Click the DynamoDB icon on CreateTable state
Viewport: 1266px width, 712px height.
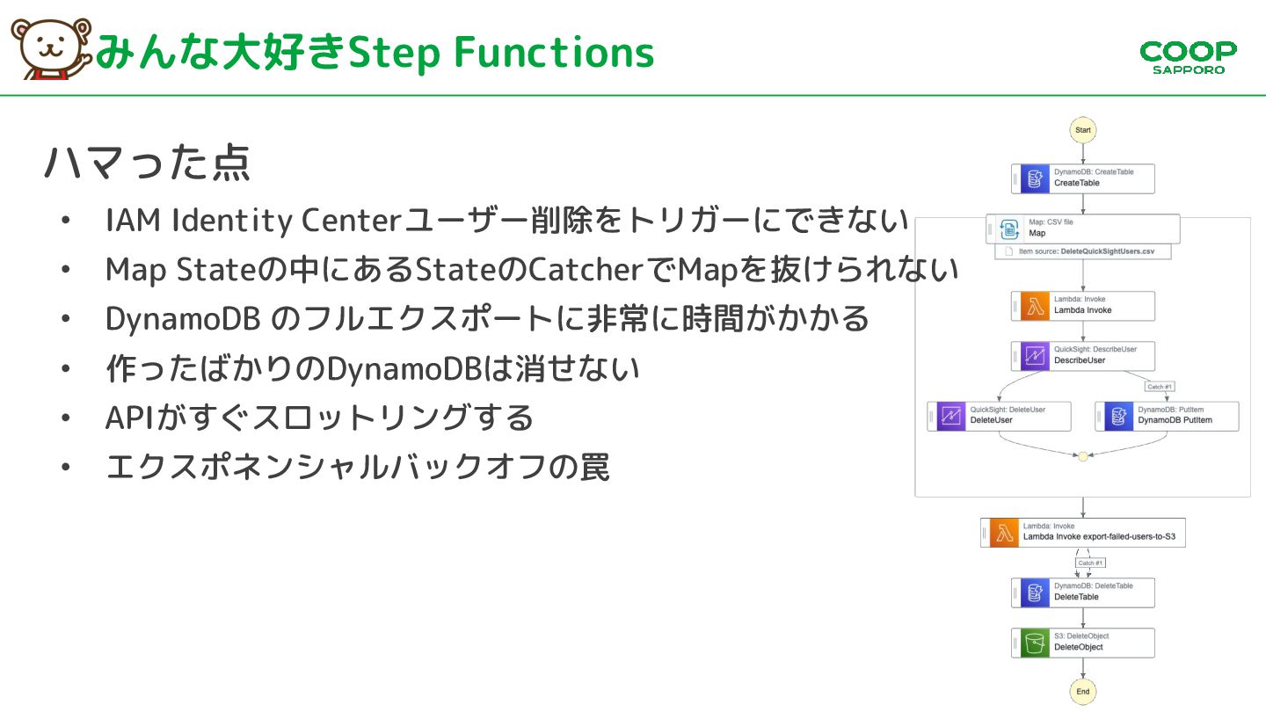(1034, 178)
